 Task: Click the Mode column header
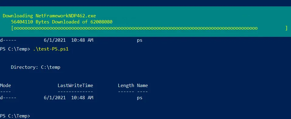(5, 86)
